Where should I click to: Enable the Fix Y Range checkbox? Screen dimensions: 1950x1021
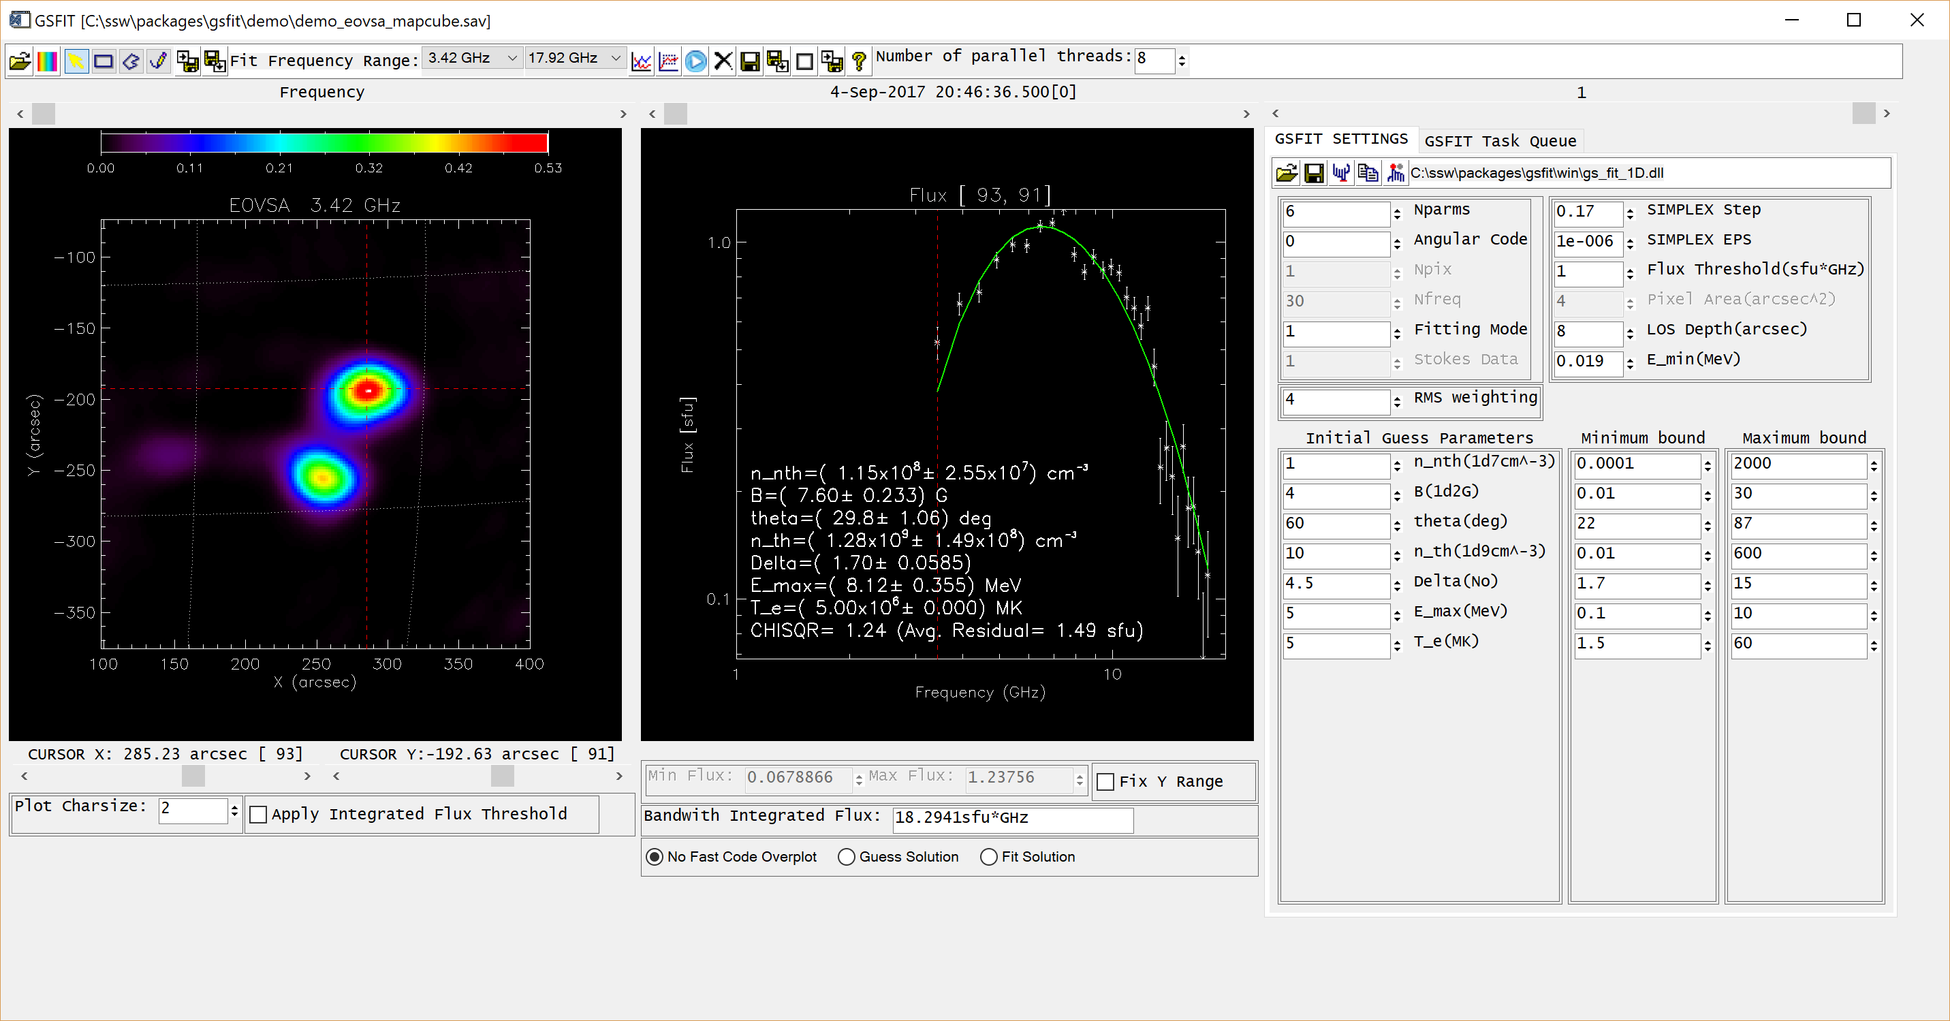click(x=1105, y=782)
